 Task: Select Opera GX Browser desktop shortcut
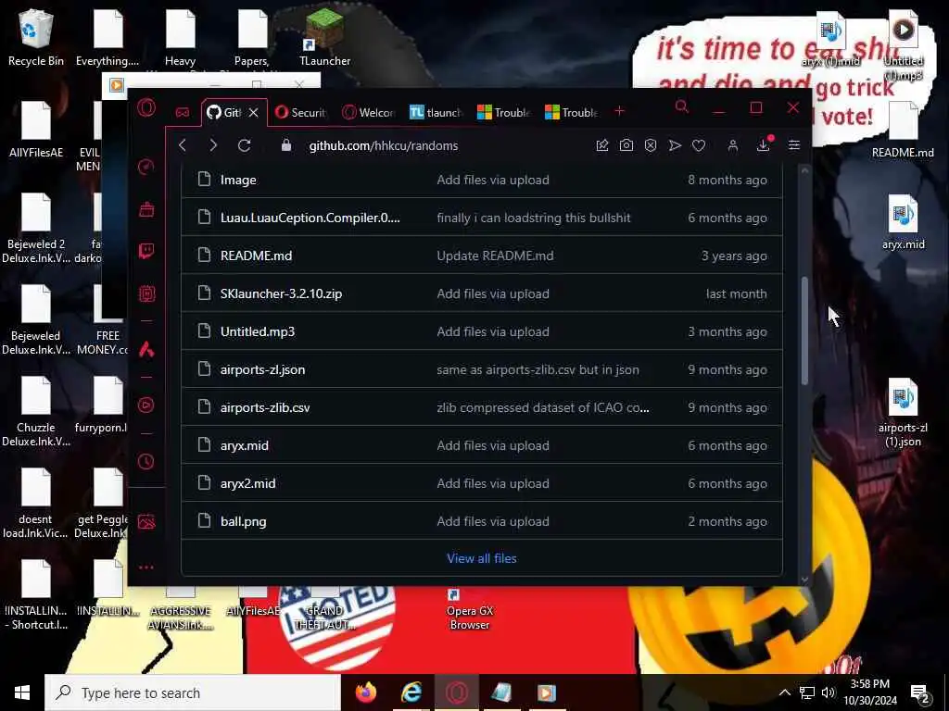coord(470,609)
